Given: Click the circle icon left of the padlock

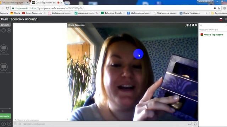Looking at the screenshot, I should coord(4,30).
